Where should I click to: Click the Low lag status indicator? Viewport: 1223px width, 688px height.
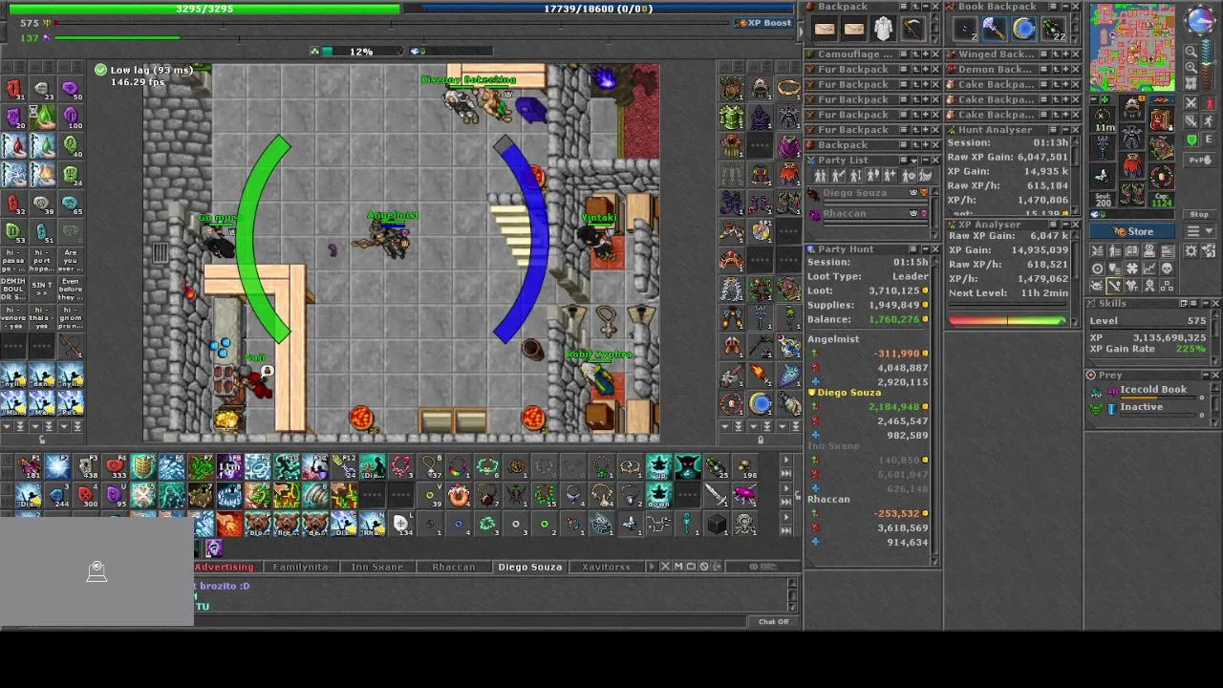(144, 70)
